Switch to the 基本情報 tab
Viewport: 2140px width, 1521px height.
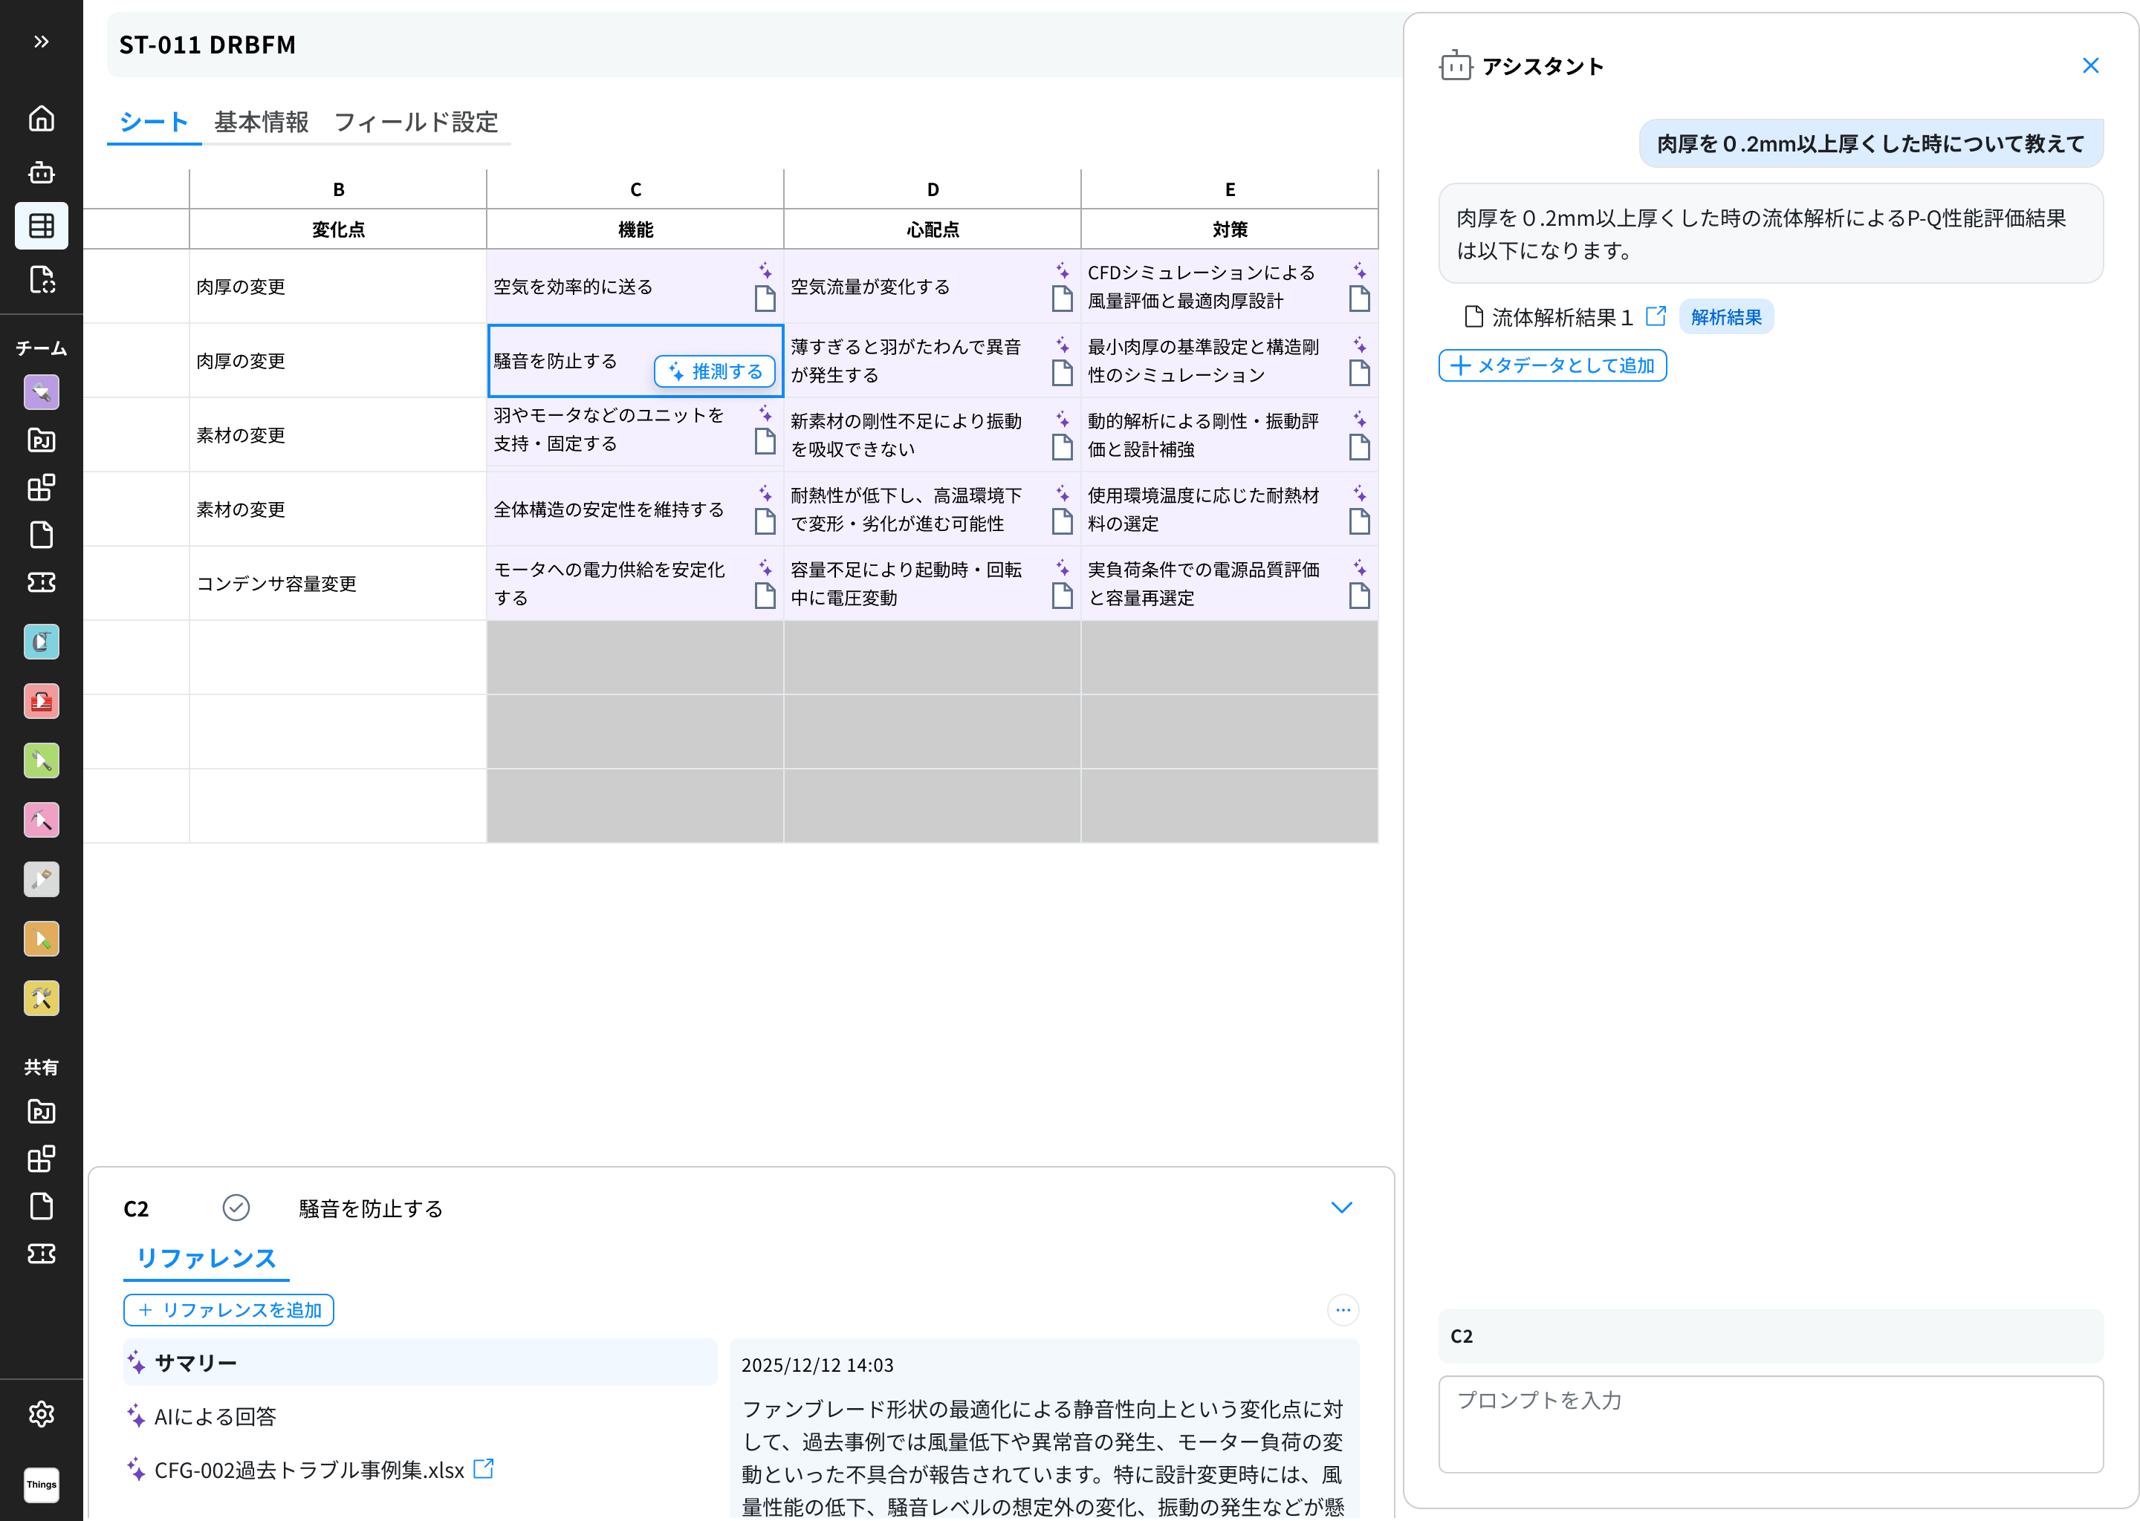click(x=262, y=123)
